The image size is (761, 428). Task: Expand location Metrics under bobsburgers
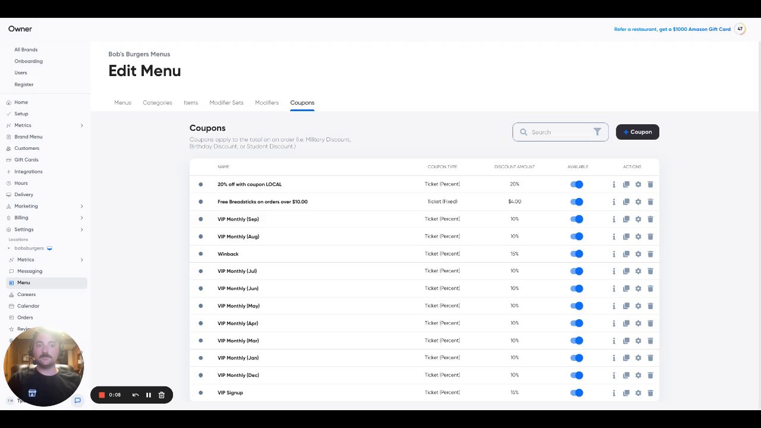point(81,260)
